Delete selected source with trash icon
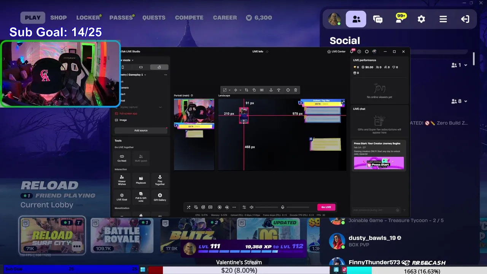The image size is (487, 274). pos(296,90)
